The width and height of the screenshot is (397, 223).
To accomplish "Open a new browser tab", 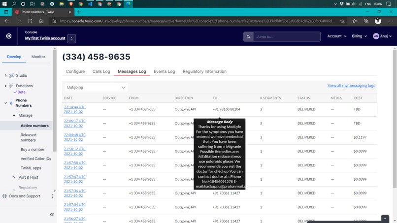I will (x=79, y=12).
